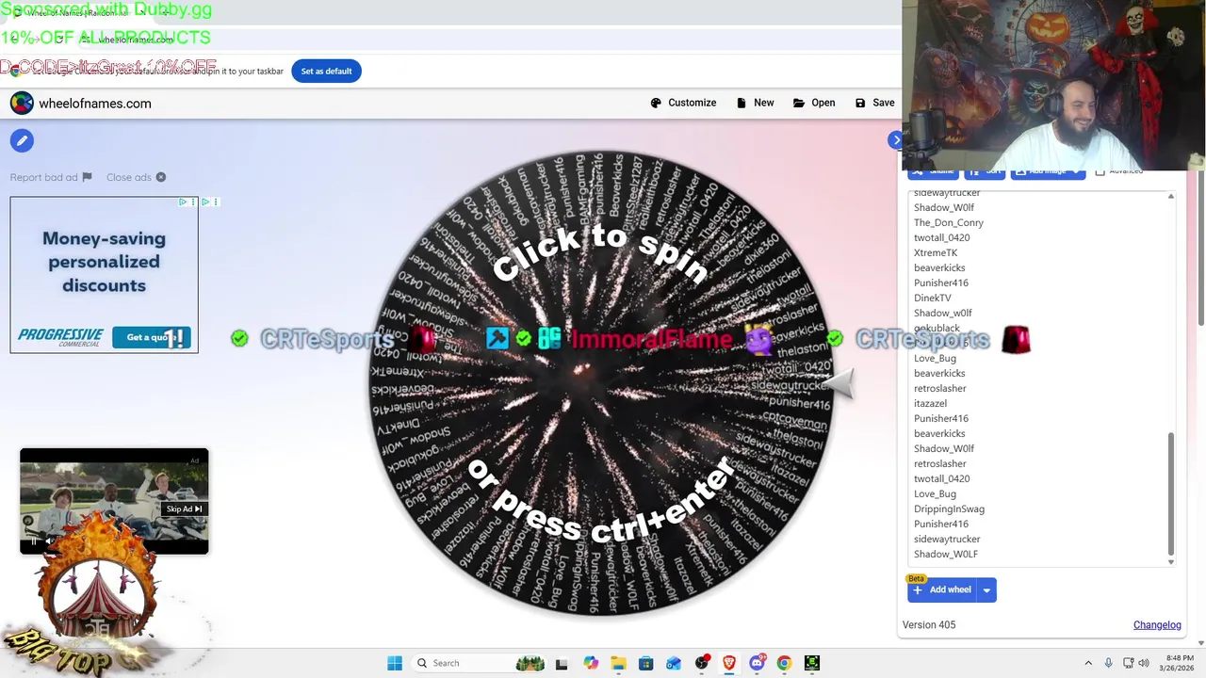Select the itazazel entry

pos(930,403)
